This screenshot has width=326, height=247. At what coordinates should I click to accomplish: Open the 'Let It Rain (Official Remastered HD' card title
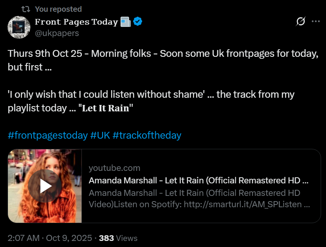[x=198, y=180]
